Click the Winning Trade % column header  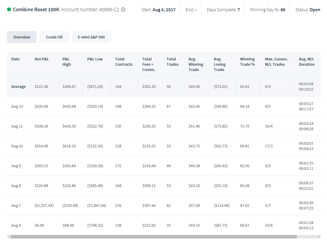pyautogui.click(x=247, y=62)
